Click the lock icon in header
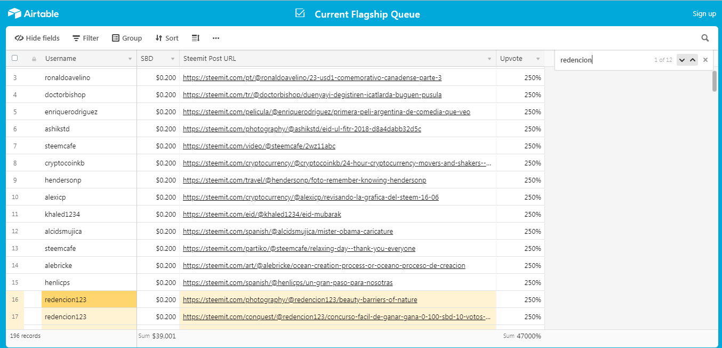 (34, 59)
